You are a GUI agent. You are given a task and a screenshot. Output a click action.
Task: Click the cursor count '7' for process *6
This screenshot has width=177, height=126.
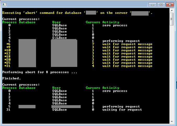93,44
